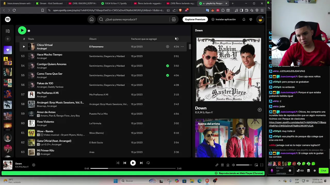Open Kick chat settings gear
The height and width of the screenshot is (185, 330).
point(315,171)
